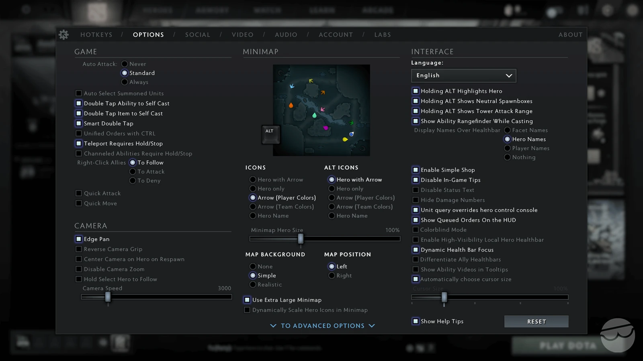Image resolution: width=643 pixels, height=361 pixels.
Task: Set Map Background to Realistic
Action: (x=253, y=284)
